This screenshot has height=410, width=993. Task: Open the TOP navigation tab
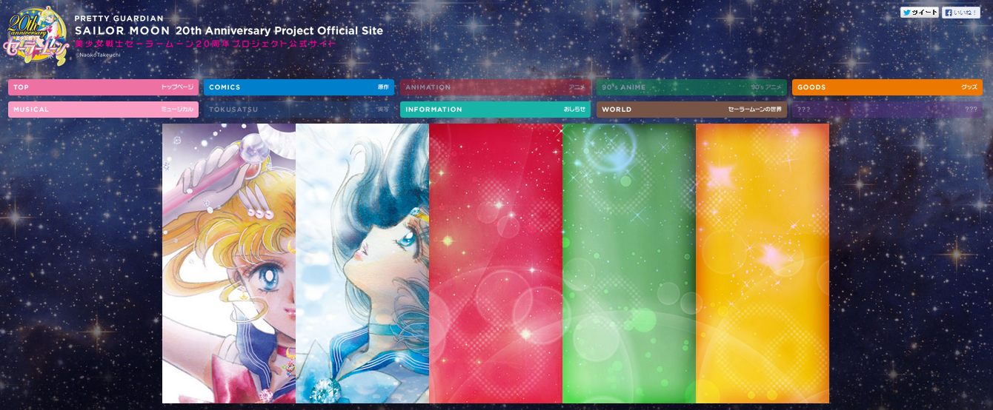coord(103,87)
